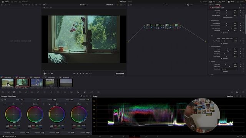Open the Sizing palette
The image size is (246, 138).
click(91, 92)
